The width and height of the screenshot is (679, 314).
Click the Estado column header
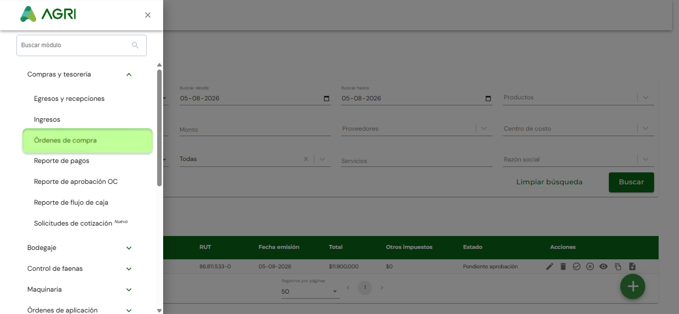point(473,247)
